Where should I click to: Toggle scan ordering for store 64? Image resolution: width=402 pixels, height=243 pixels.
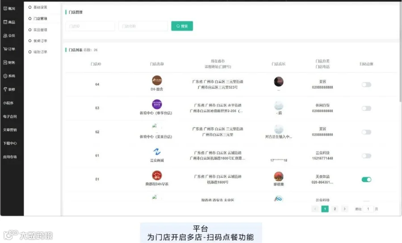point(366,85)
